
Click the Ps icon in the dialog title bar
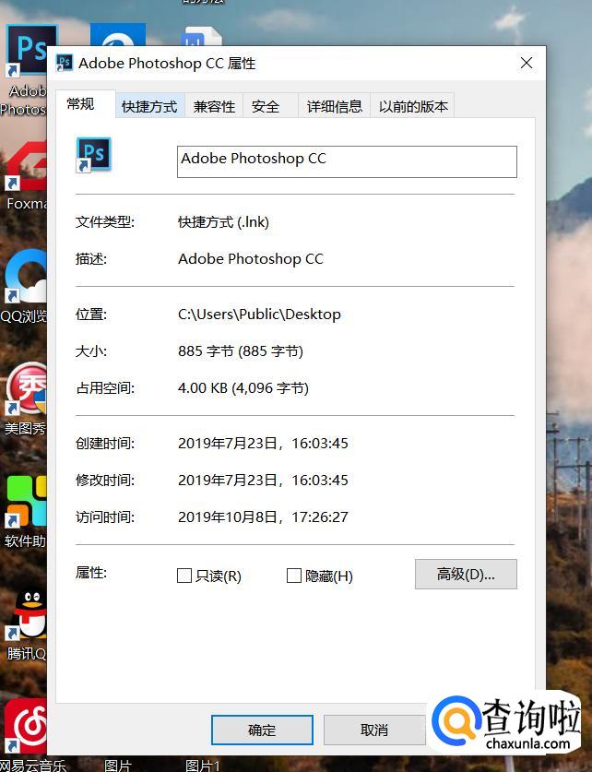pos(65,63)
